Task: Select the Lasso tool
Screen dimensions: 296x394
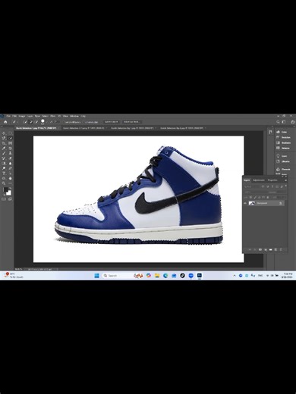Action: click(4, 138)
